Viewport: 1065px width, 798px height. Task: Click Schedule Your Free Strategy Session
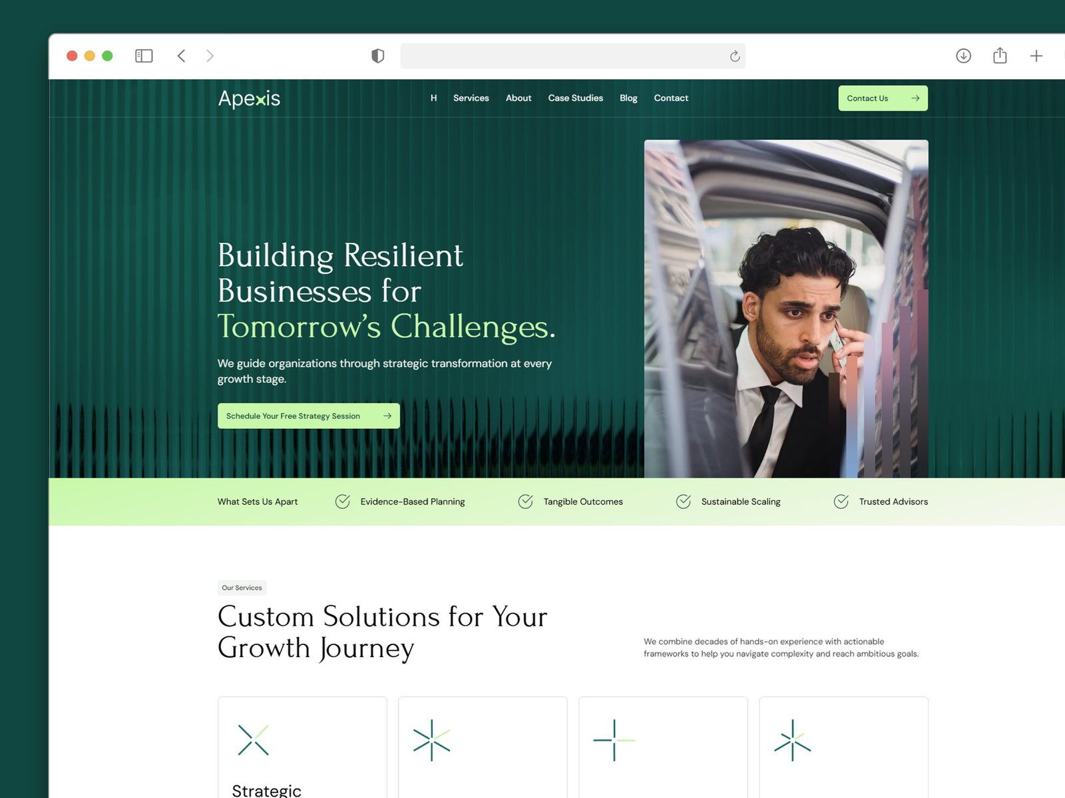tap(308, 416)
